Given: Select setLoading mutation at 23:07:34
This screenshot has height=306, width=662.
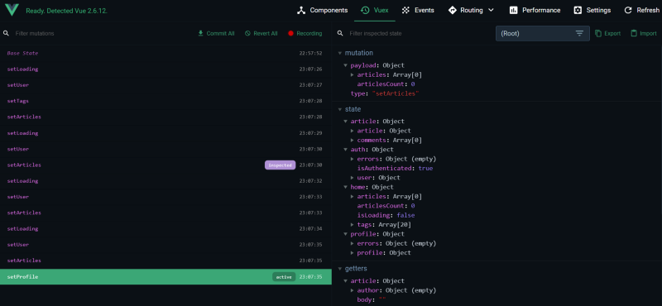Looking at the screenshot, I should tap(165, 229).
